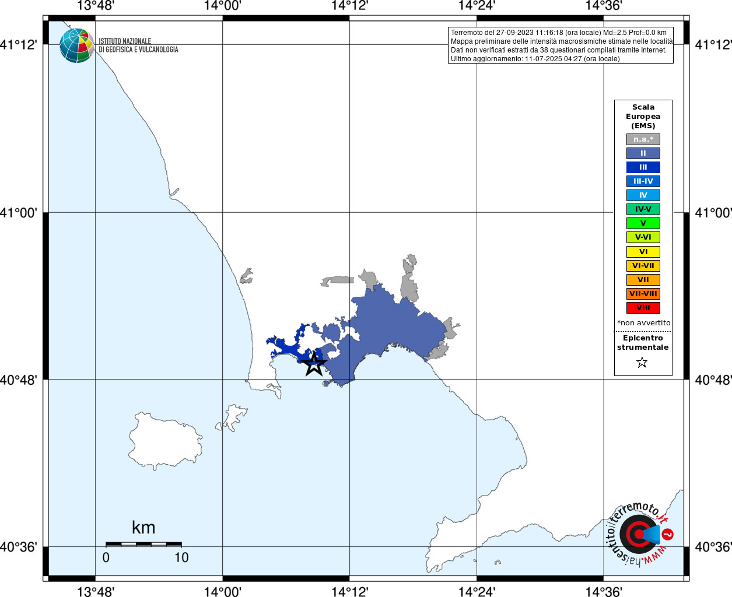Select the VII-VIII legend swatch
Viewport: 732px width, 597px height.
(643, 294)
